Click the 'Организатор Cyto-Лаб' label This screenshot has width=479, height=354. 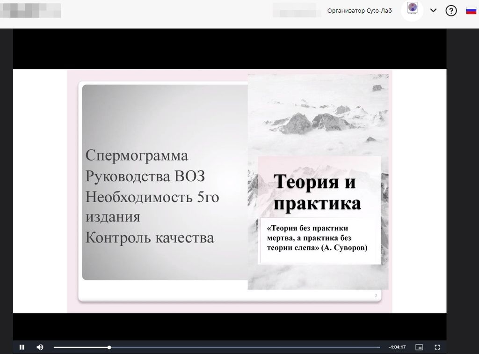click(x=359, y=11)
